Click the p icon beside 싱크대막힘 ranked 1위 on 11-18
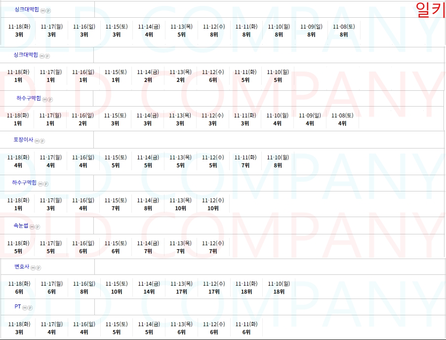The height and width of the screenshot is (340, 446). 47,56
